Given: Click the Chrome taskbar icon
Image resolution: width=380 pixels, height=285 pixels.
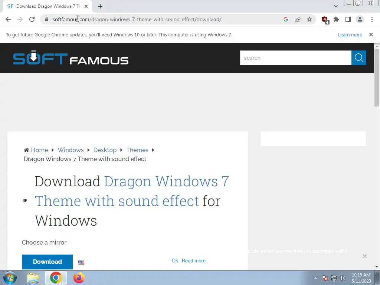Looking at the screenshot, I should pos(56,278).
